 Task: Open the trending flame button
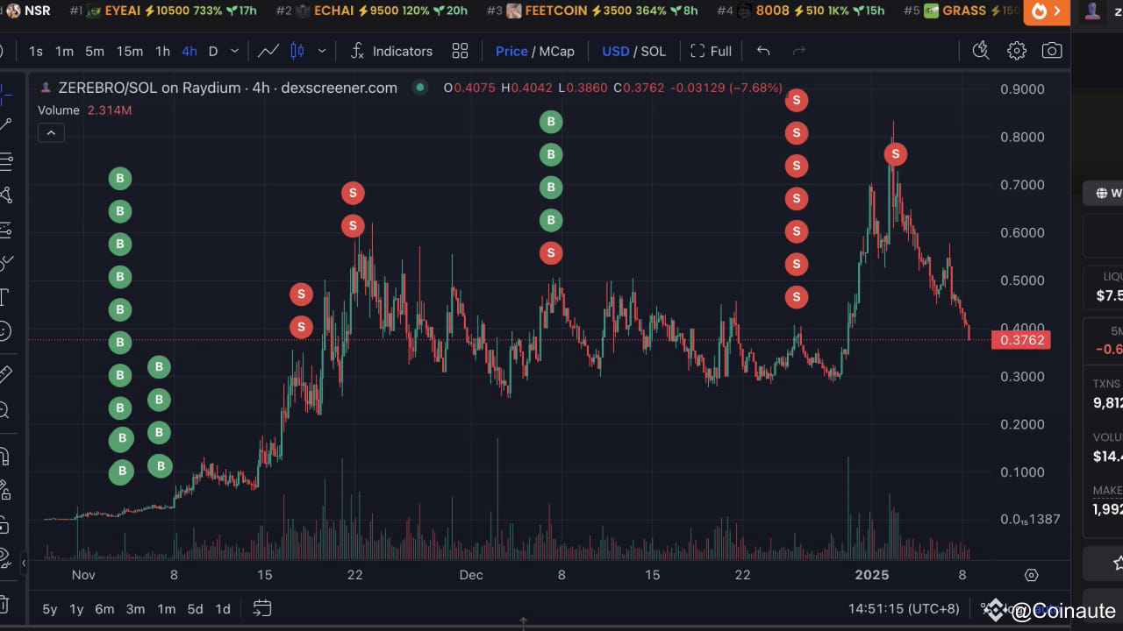pyautogui.click(x=1047, y=11)
